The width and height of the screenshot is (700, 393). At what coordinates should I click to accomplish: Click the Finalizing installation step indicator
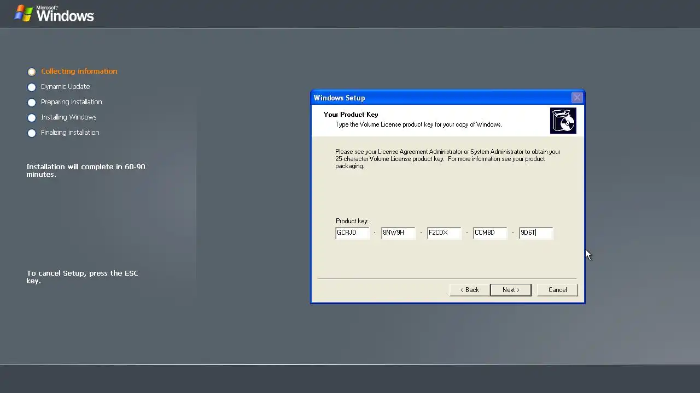pos(32,133)
